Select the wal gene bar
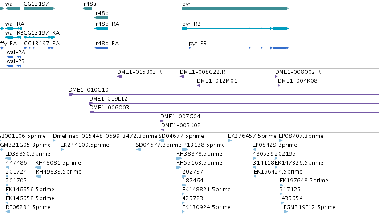 13,8
